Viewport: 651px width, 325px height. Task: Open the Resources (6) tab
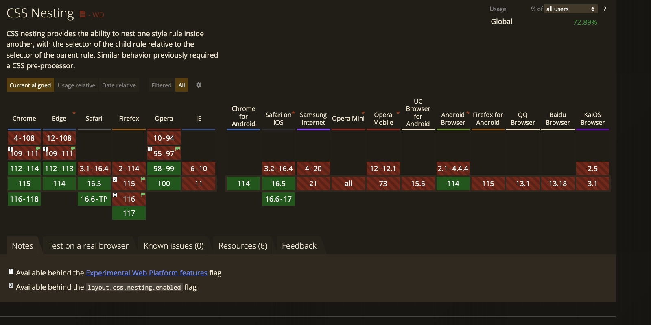click(243, 246)
